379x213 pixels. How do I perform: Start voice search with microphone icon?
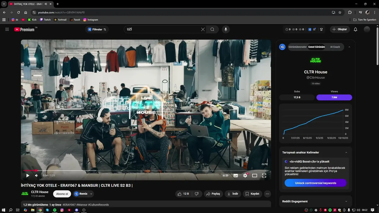226,29
